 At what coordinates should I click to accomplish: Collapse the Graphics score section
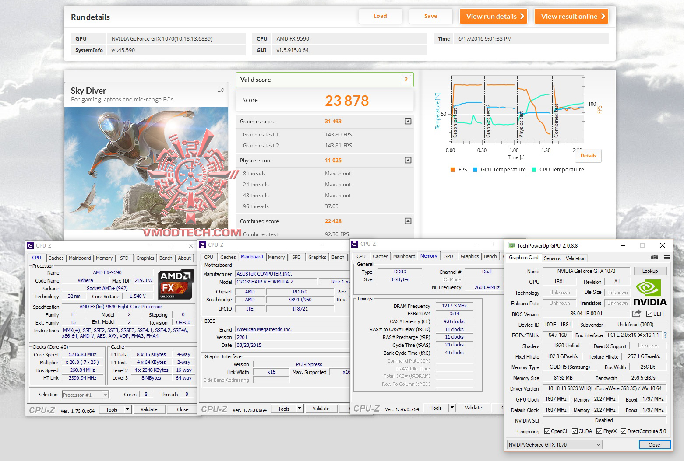408,121
